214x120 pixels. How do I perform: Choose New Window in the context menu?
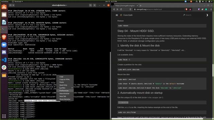pyautogui.click(x=64, y=94)
